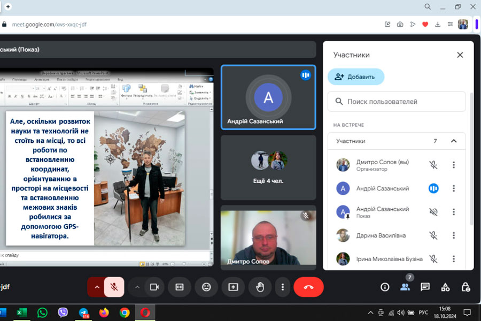Open the activities icon
This screenshot has height=321, width=481.
tap(445, 287)
